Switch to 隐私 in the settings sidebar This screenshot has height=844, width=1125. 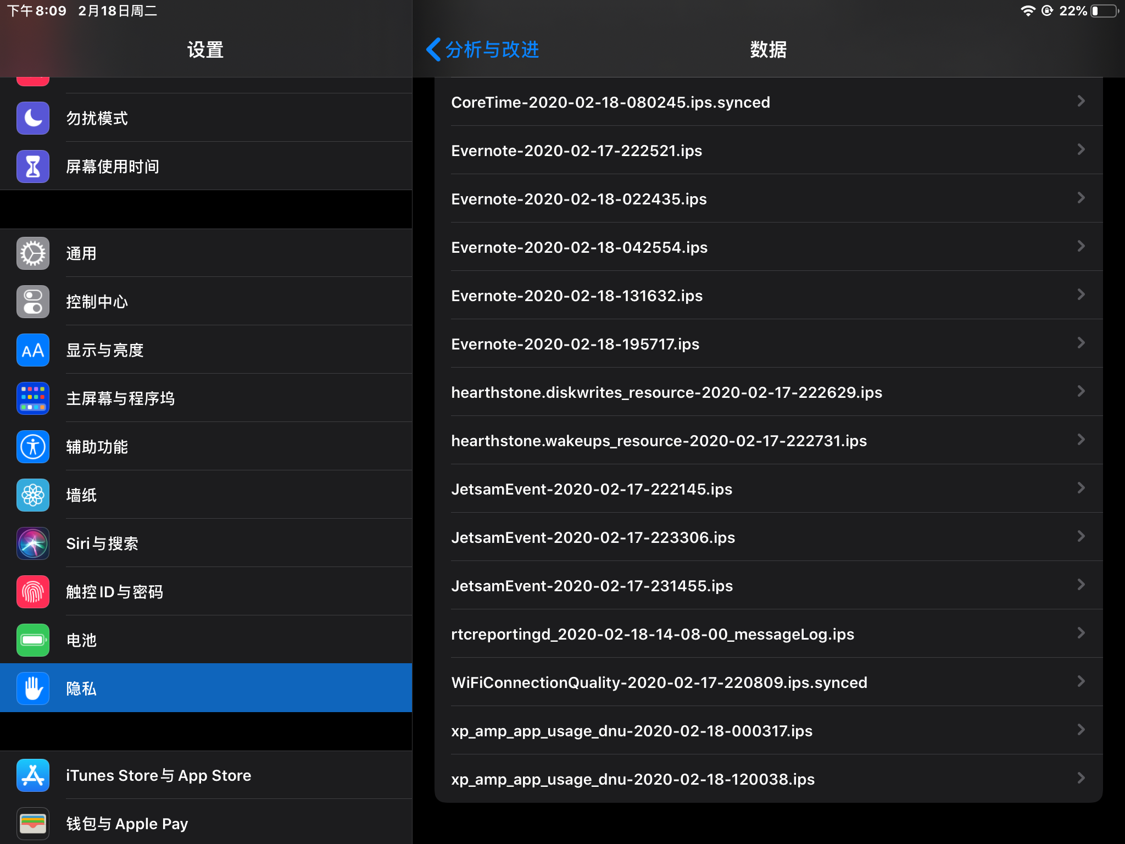(206, 688)
